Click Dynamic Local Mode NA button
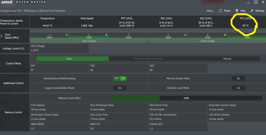Viewport: 266px width, 135px height. 238,88
